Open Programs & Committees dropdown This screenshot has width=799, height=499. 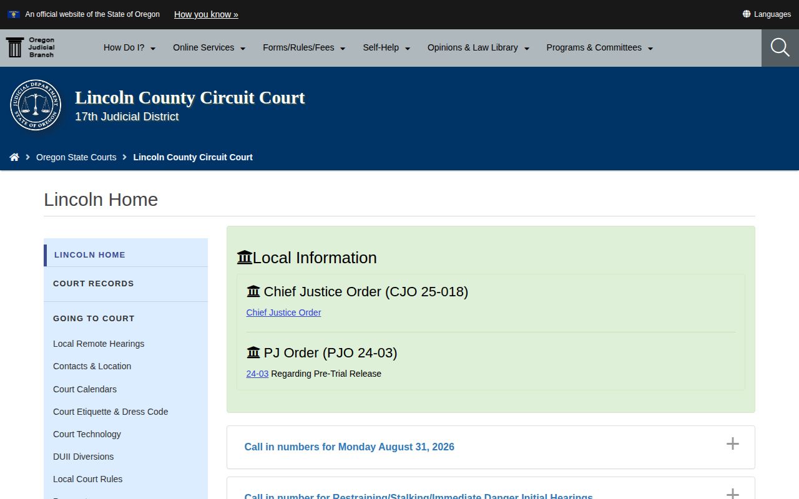coord(599,47)
